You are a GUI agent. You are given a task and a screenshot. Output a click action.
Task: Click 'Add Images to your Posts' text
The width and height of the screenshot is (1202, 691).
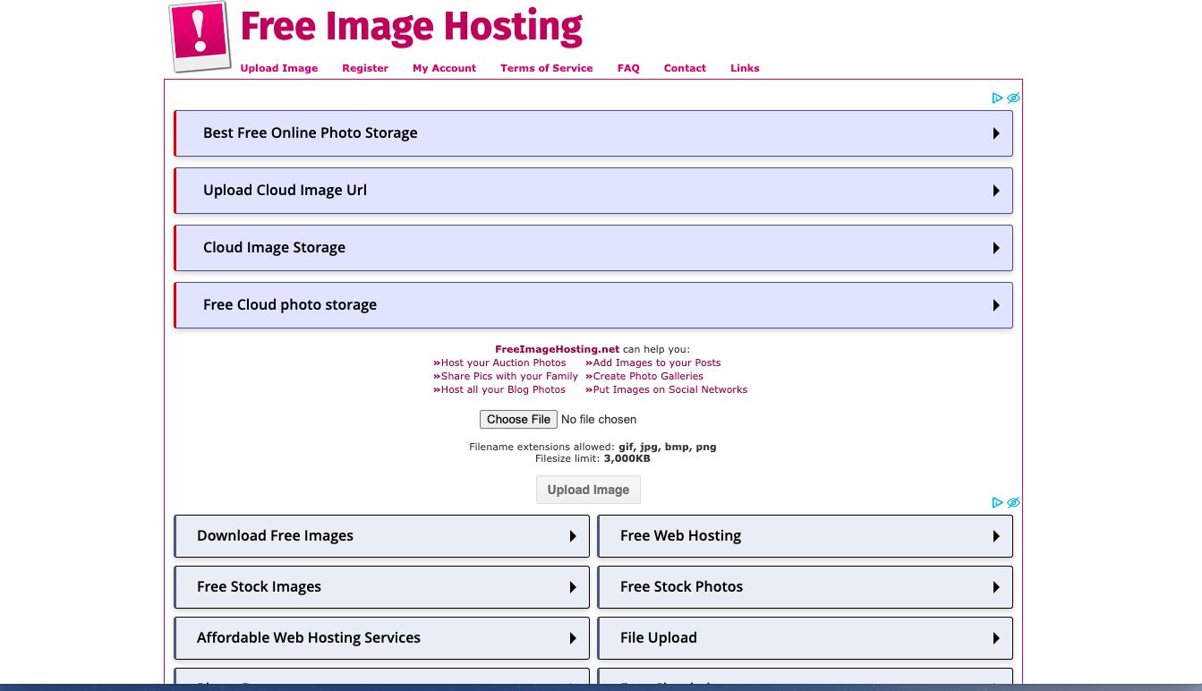[x=657, y=363]
